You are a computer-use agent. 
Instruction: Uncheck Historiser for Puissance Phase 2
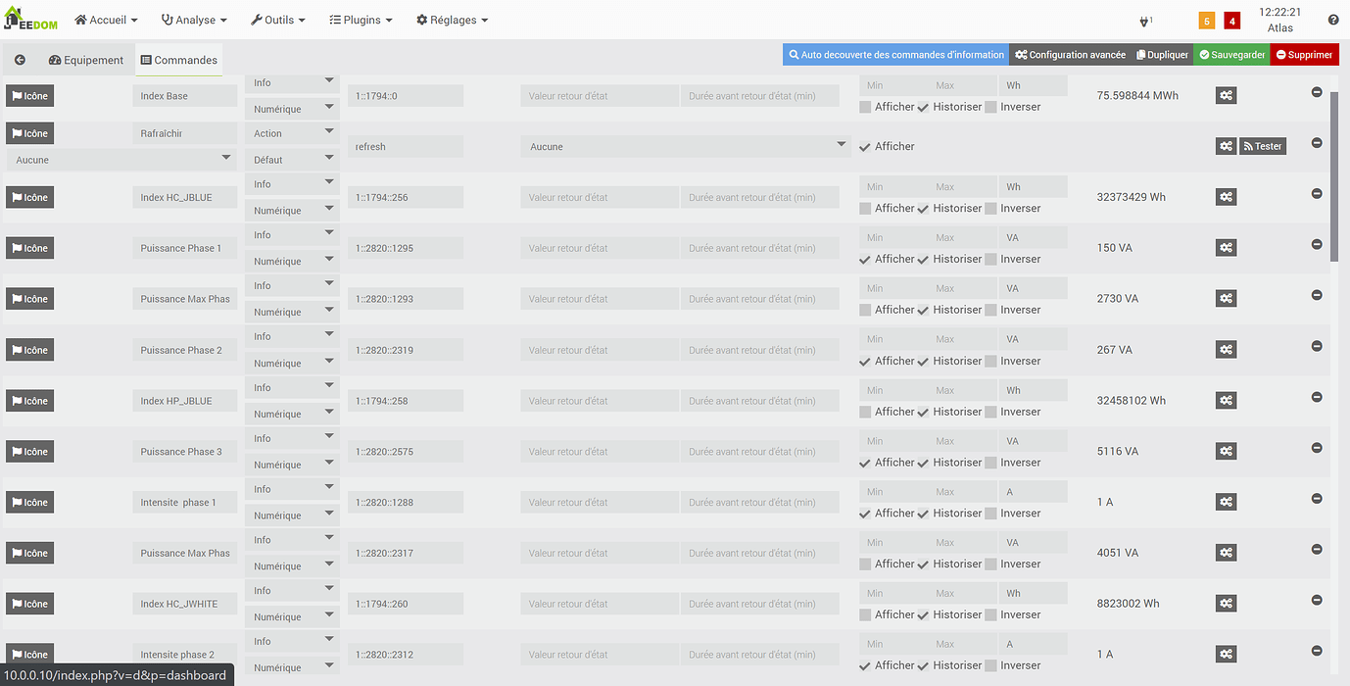pos(923,361)
